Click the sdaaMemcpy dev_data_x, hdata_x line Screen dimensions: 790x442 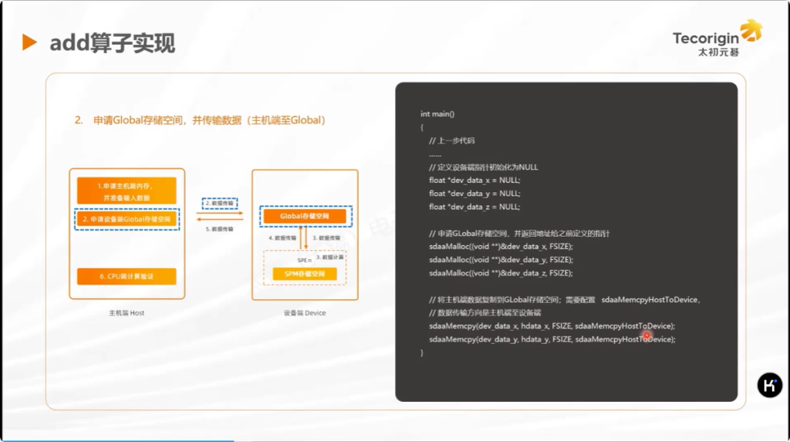point(552,326)
